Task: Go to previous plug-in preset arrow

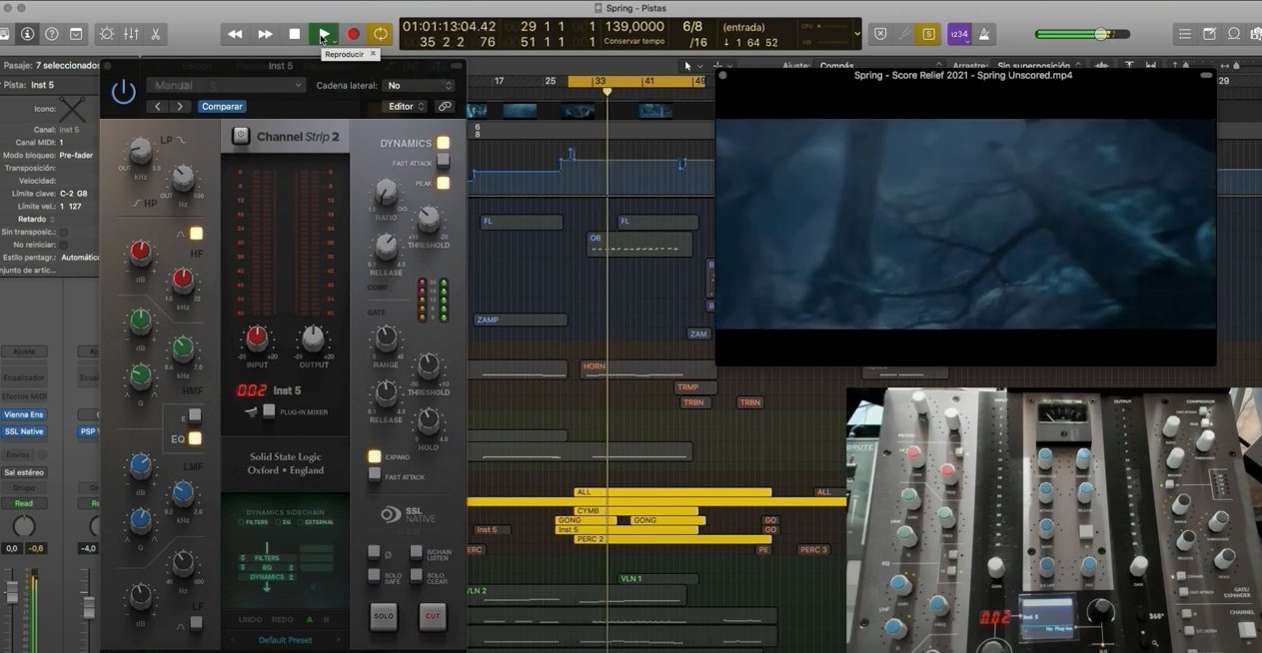Action: point(158,106)
